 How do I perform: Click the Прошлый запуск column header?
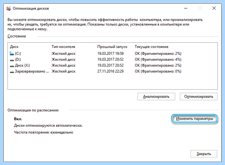pyautogui.click(x=112, y=47)
